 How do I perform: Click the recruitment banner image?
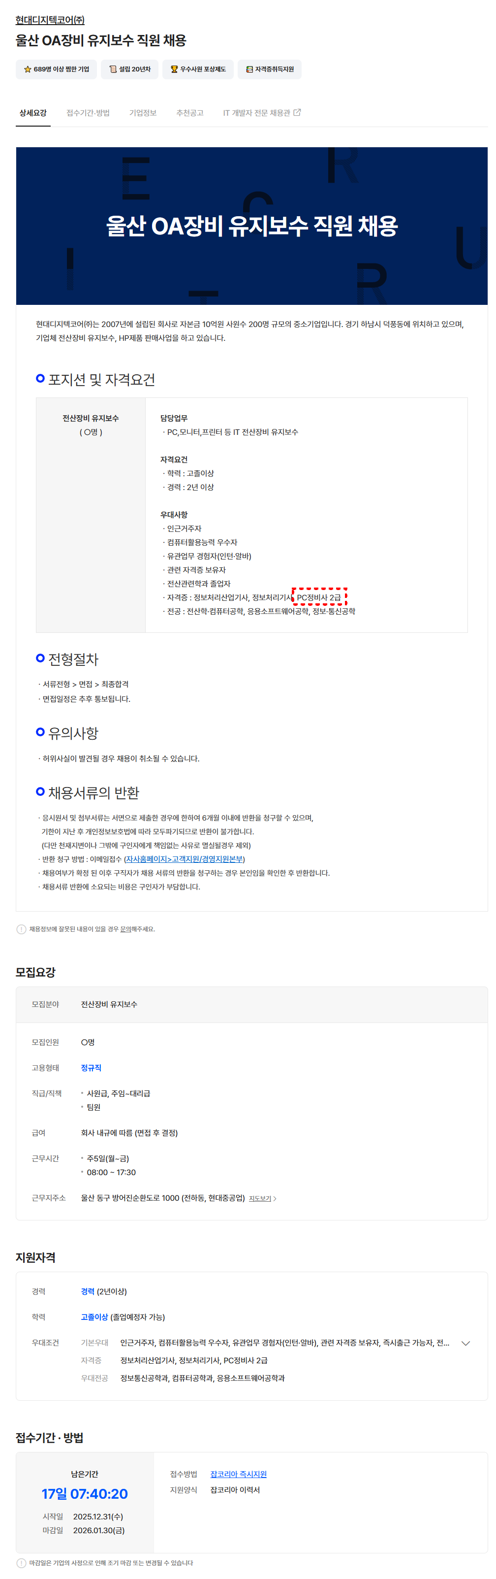[251, 226]
